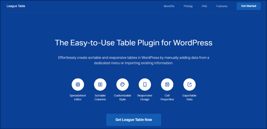
Task: Click the Spreadsheet Editor text label
Action: coord(78,98)
